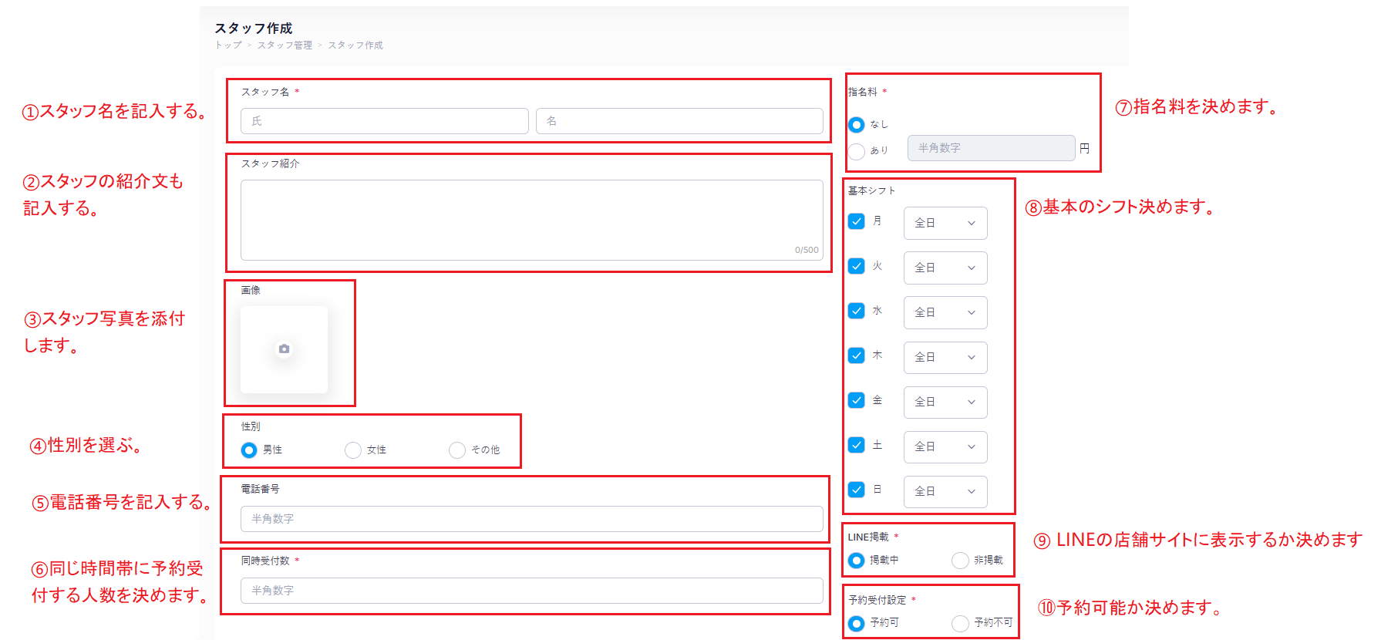The width and height of the screenshot is (1381, 640).
Task: Select the 女性 gender radio button
Action: point(353,450)
